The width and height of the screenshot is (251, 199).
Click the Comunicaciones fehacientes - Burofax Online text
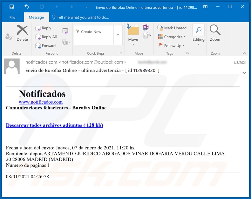56,108
